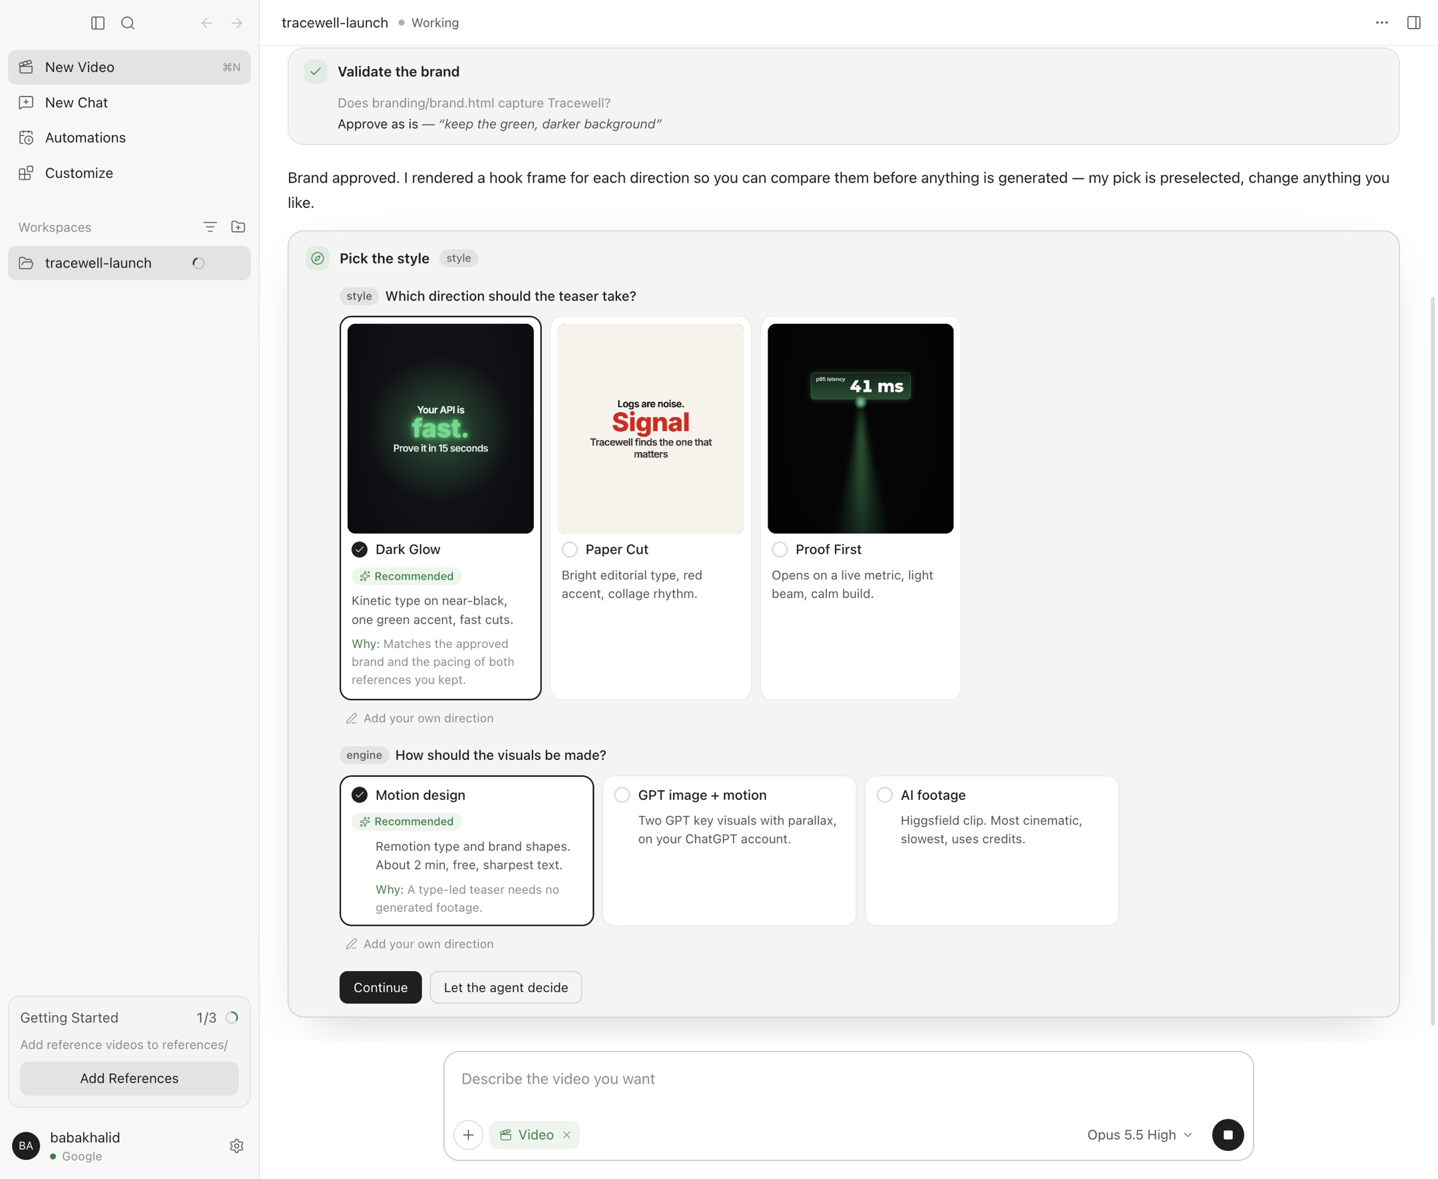Add a new workspace folder icon
This screenshot has height=1179, width=1438.
238,227
